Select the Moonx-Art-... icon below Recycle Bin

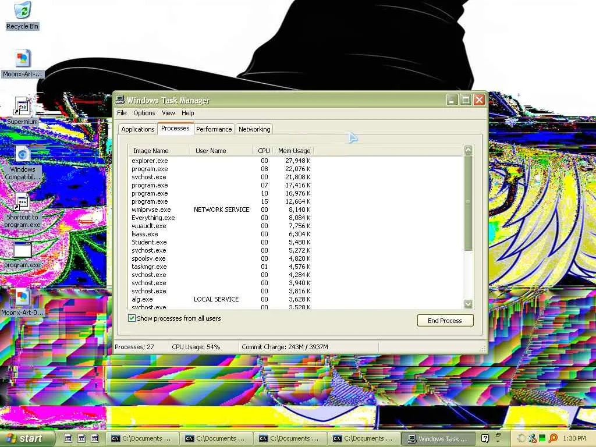pyautogui.click(x=23, y=63)
